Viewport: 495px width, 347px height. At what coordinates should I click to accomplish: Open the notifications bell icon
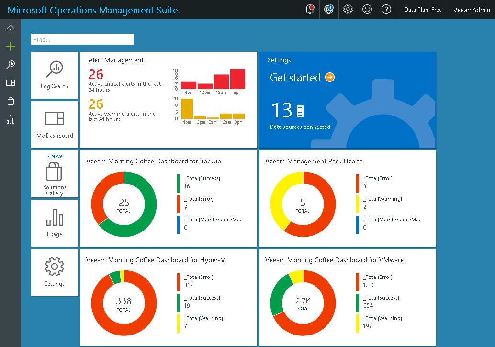click(310, 10)
